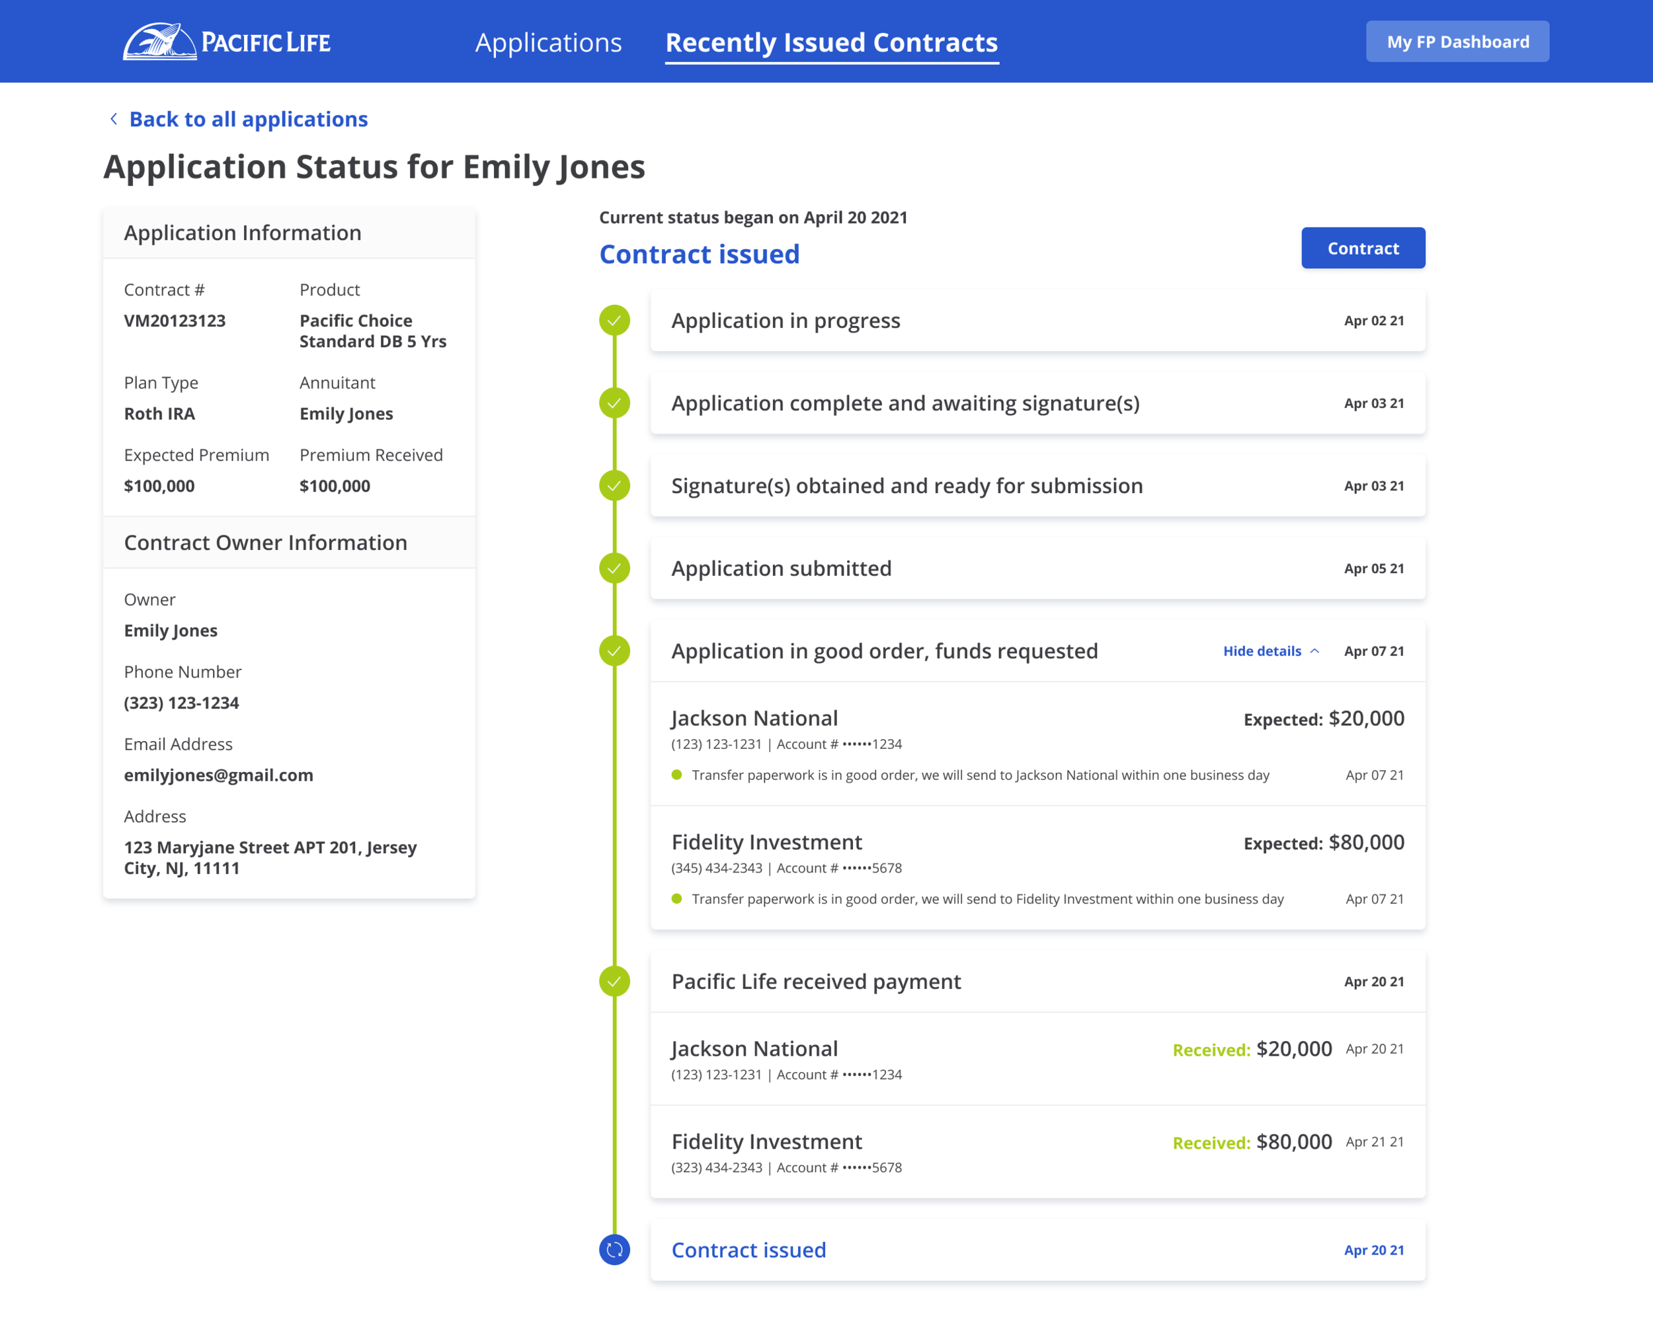Click the Pacific Life whale logo
1653x1322 pixels.
[159, 42]
